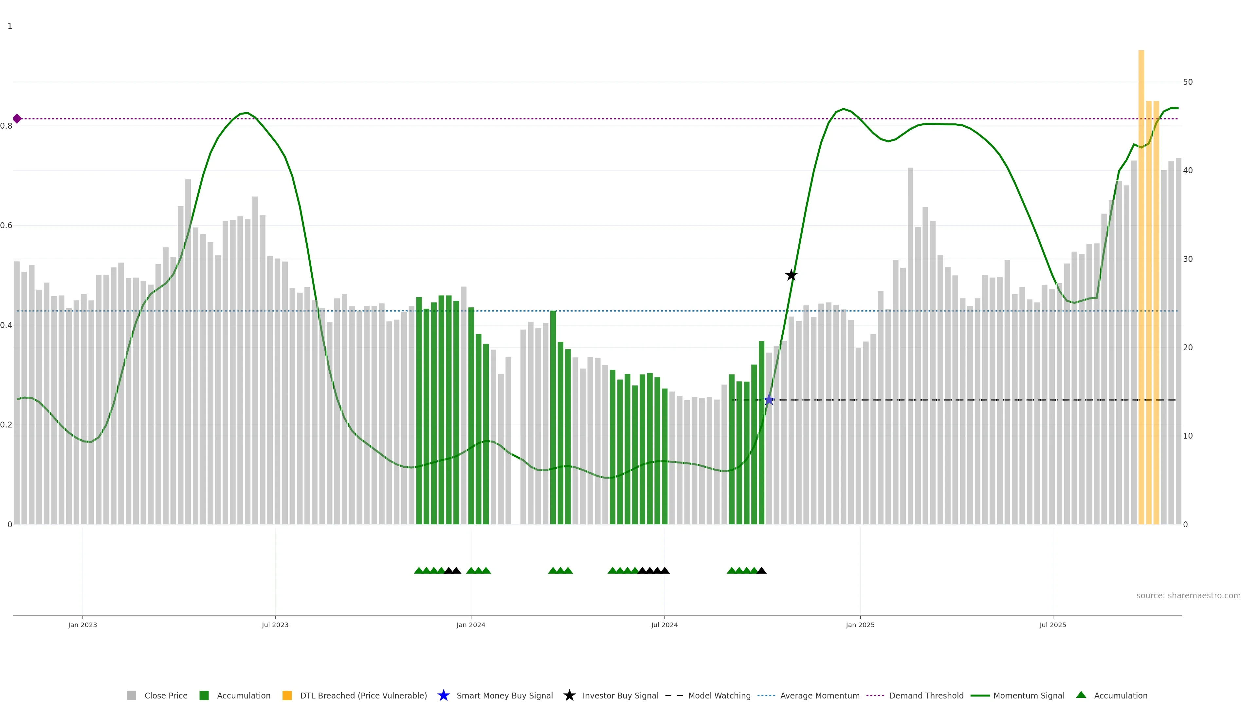Viewport: 1257px width, 707px height.
Task: Click the Jul 2025 axis label
Action: pyautogui.click(x=1052, y=625)
